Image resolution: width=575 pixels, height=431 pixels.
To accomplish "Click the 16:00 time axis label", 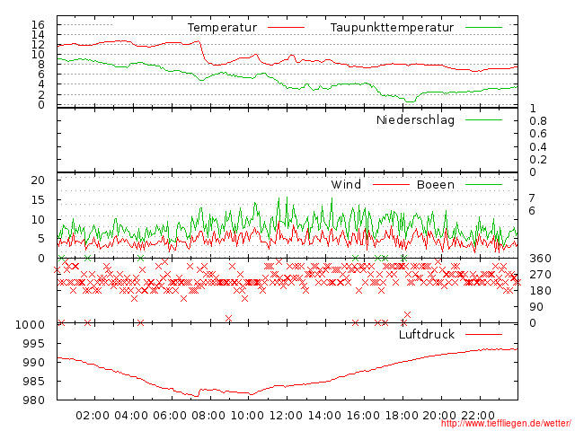I will [x=363, y=416].
